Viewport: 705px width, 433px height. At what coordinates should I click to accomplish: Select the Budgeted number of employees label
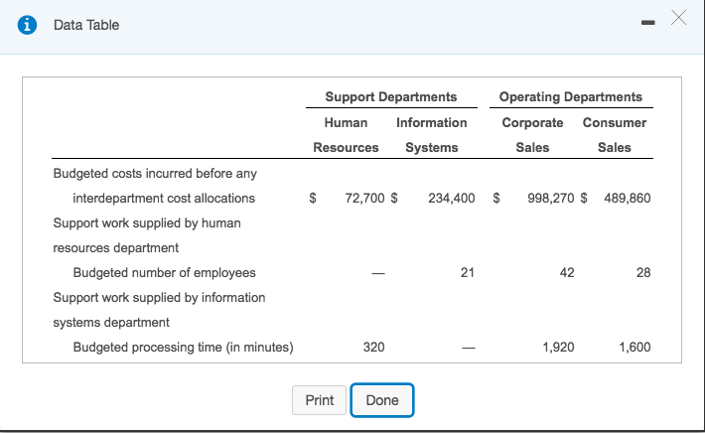[164, 272]
